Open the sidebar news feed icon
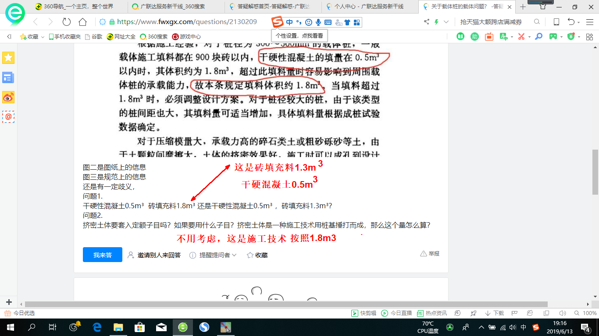This screenshot has width=599, height=336. 8,78
